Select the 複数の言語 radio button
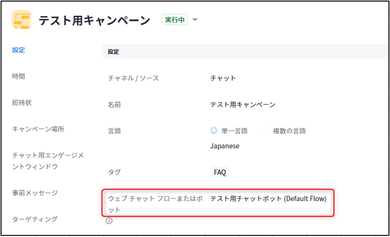The height and width of the screenshot is (237, 390). coord(265,131)
